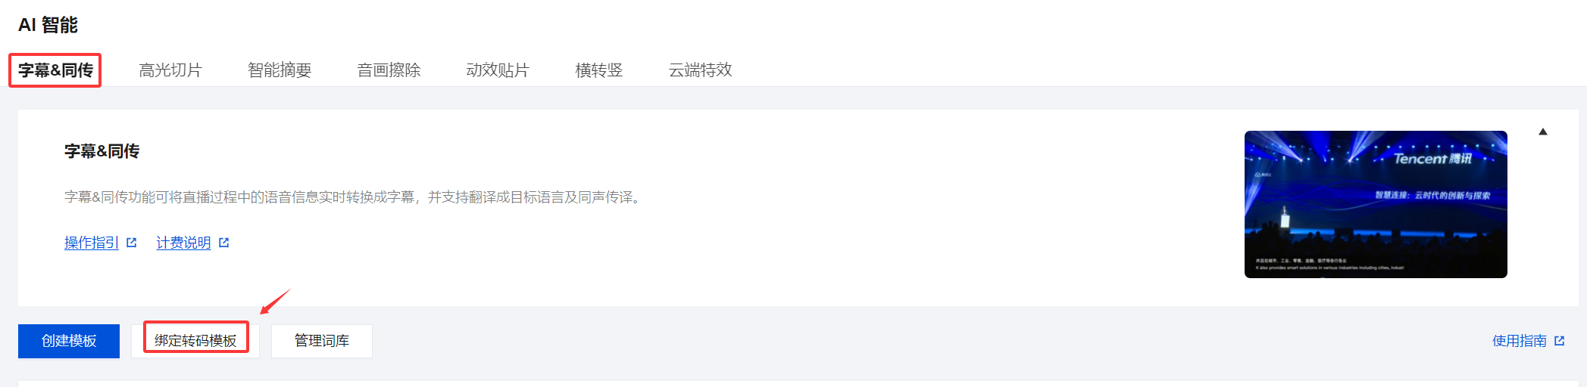
Task: Click the Tencent conference preview thumbnail
Action: point(1376,204)
